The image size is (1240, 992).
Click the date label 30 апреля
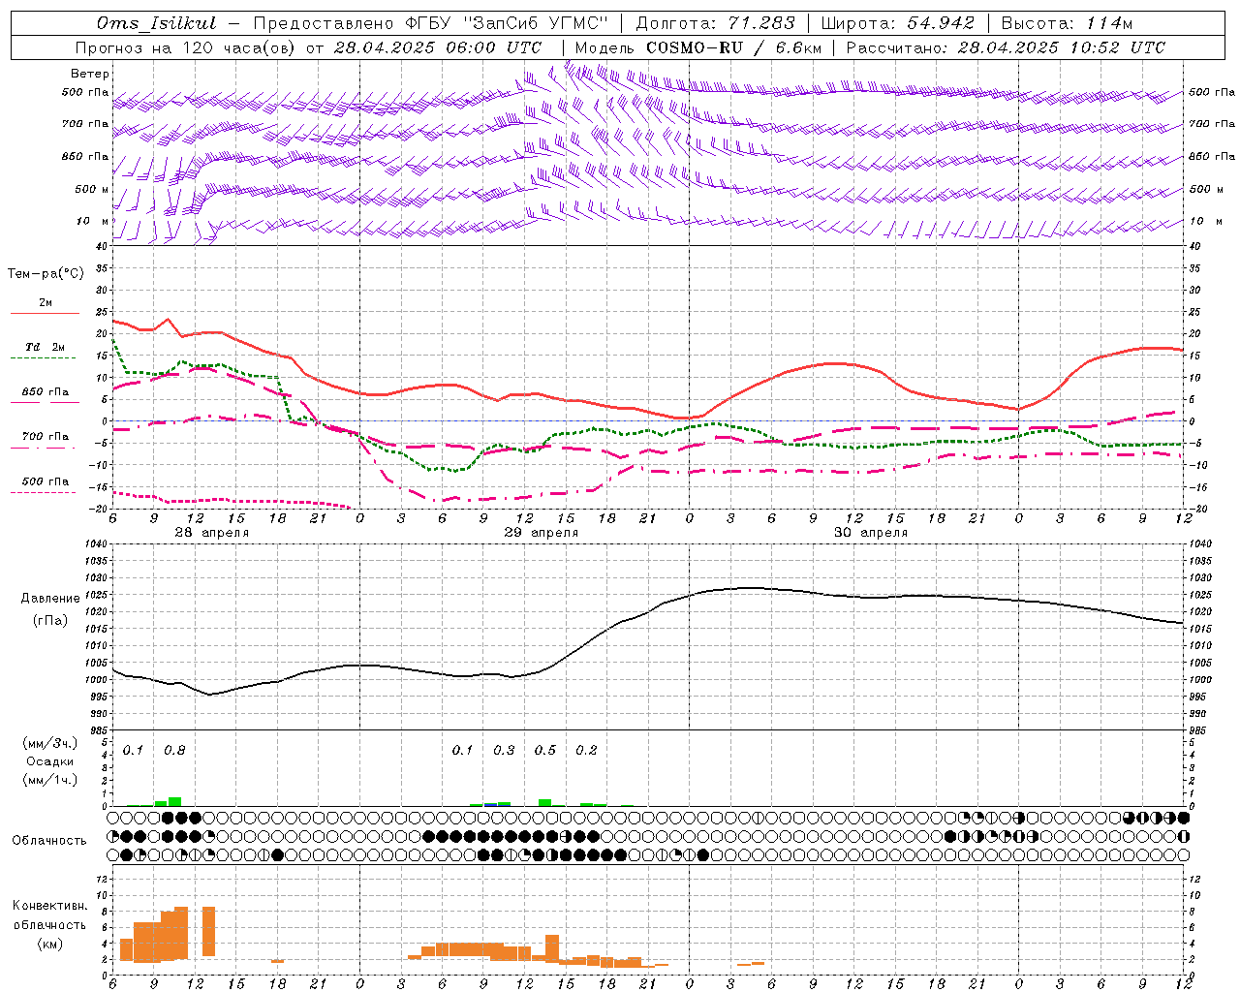coord(871,533)
